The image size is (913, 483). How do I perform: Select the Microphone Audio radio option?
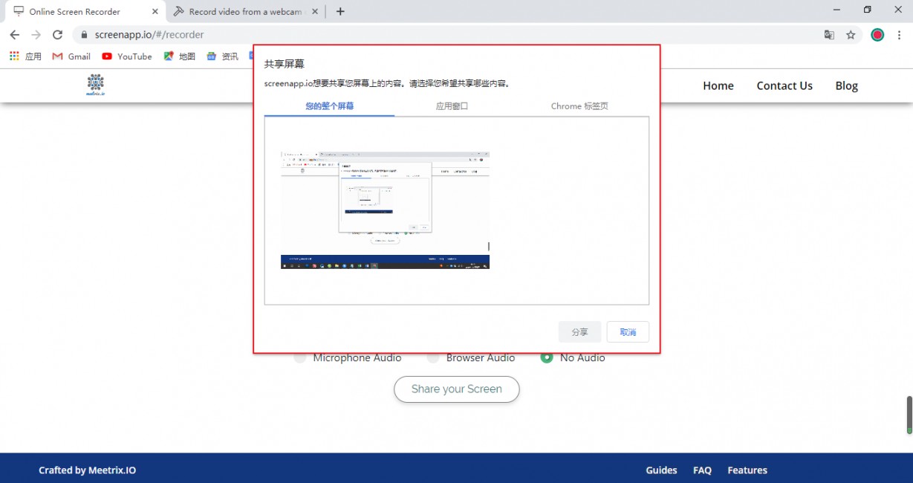pos(300,358)
